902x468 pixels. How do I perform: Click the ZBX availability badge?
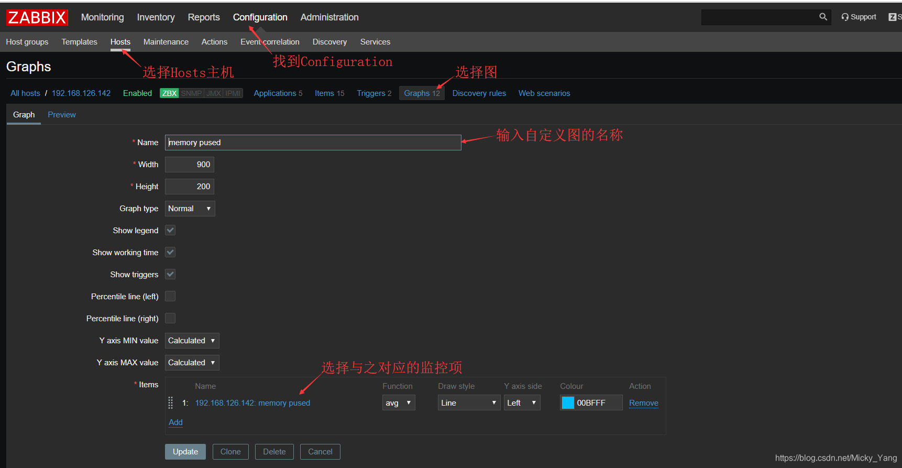pyautogui.click(x=169, y=93)
